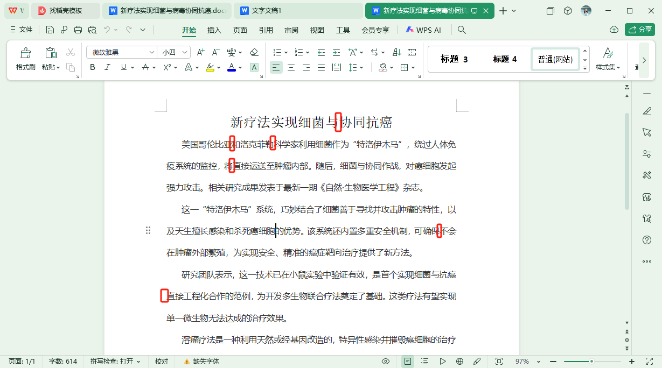Open the font name dropdown
The height and width of the screenshot is (368, 662).
[151, 52]
